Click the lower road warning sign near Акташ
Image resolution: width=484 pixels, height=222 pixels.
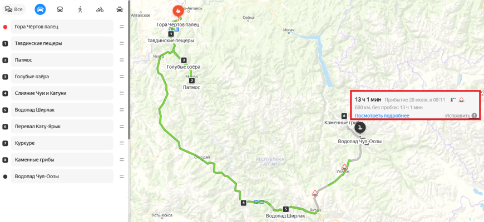coord(315,193)
